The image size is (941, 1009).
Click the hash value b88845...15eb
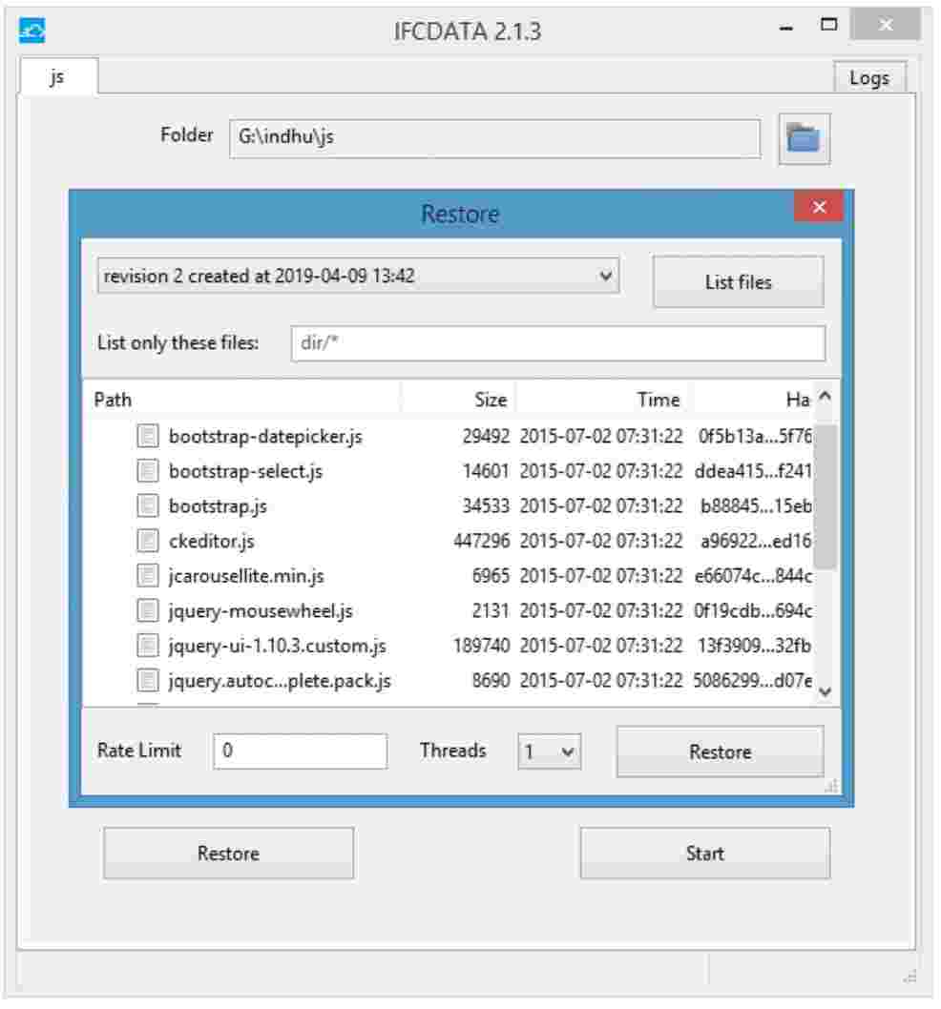tap(756, 505)
